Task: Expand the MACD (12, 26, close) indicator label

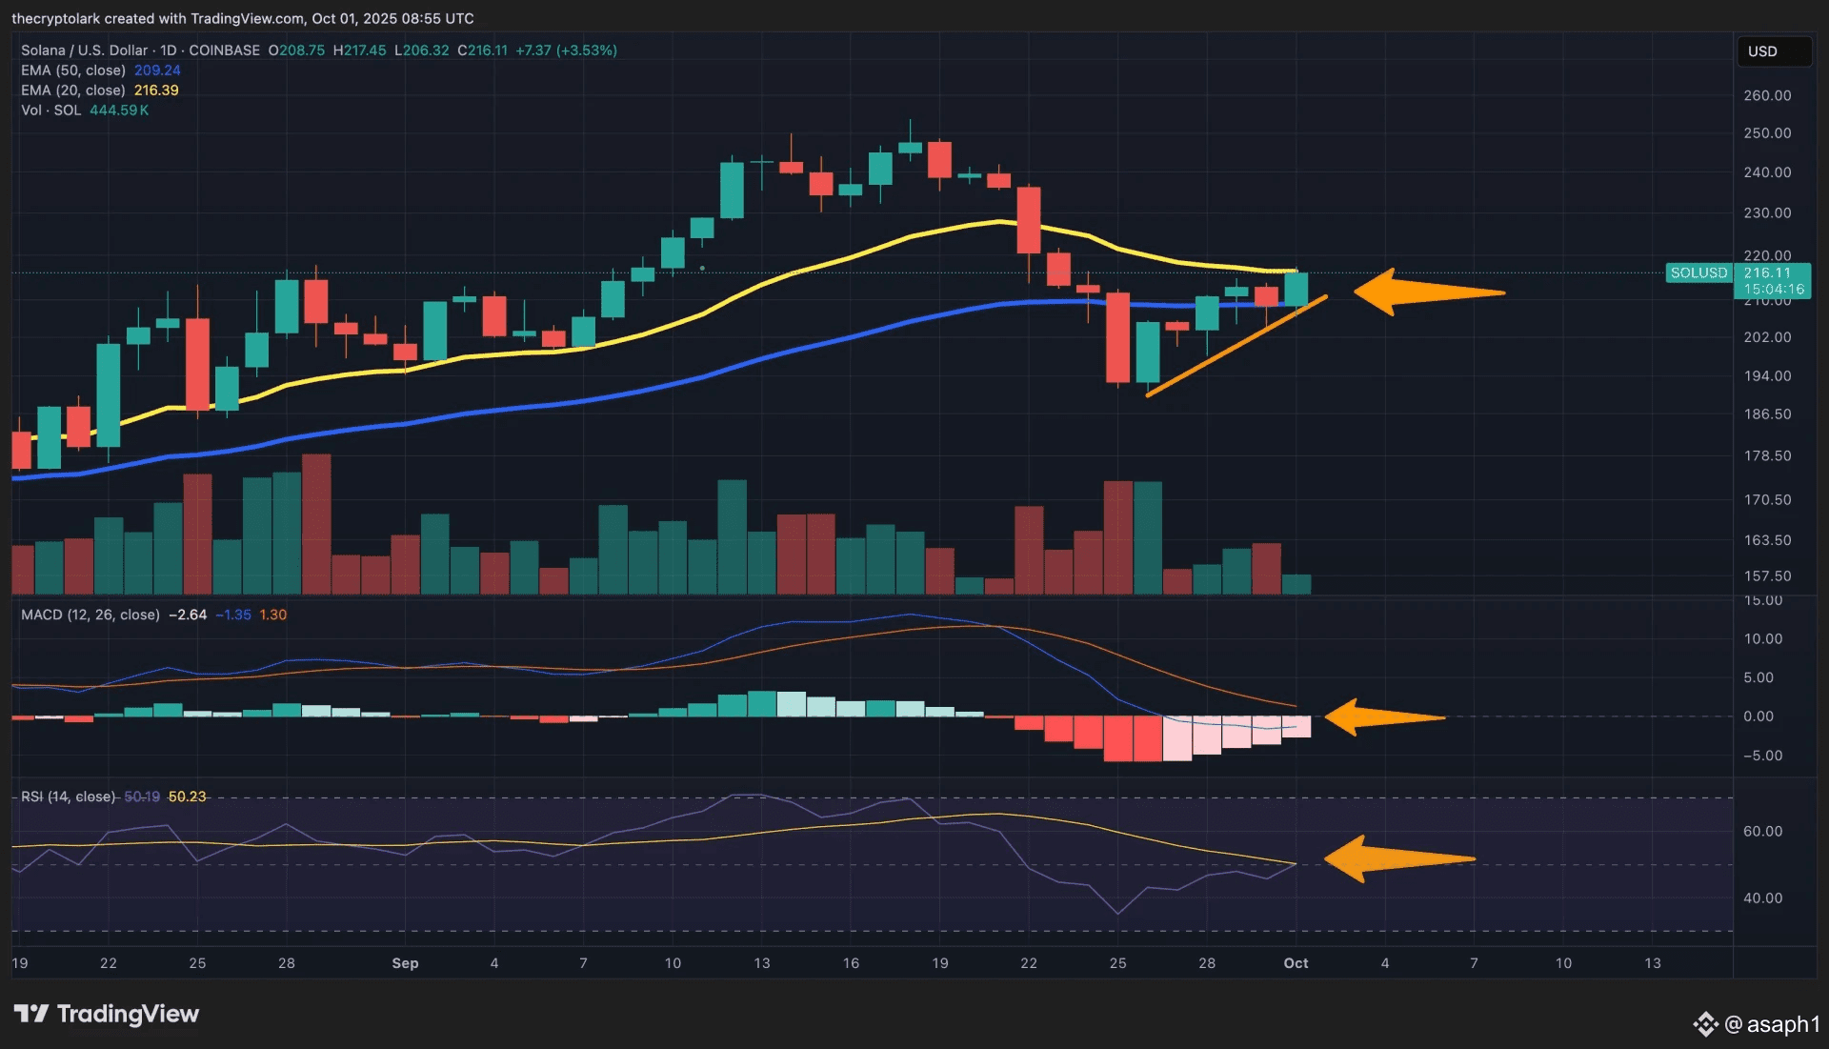Action: click(x=90, y=615)
